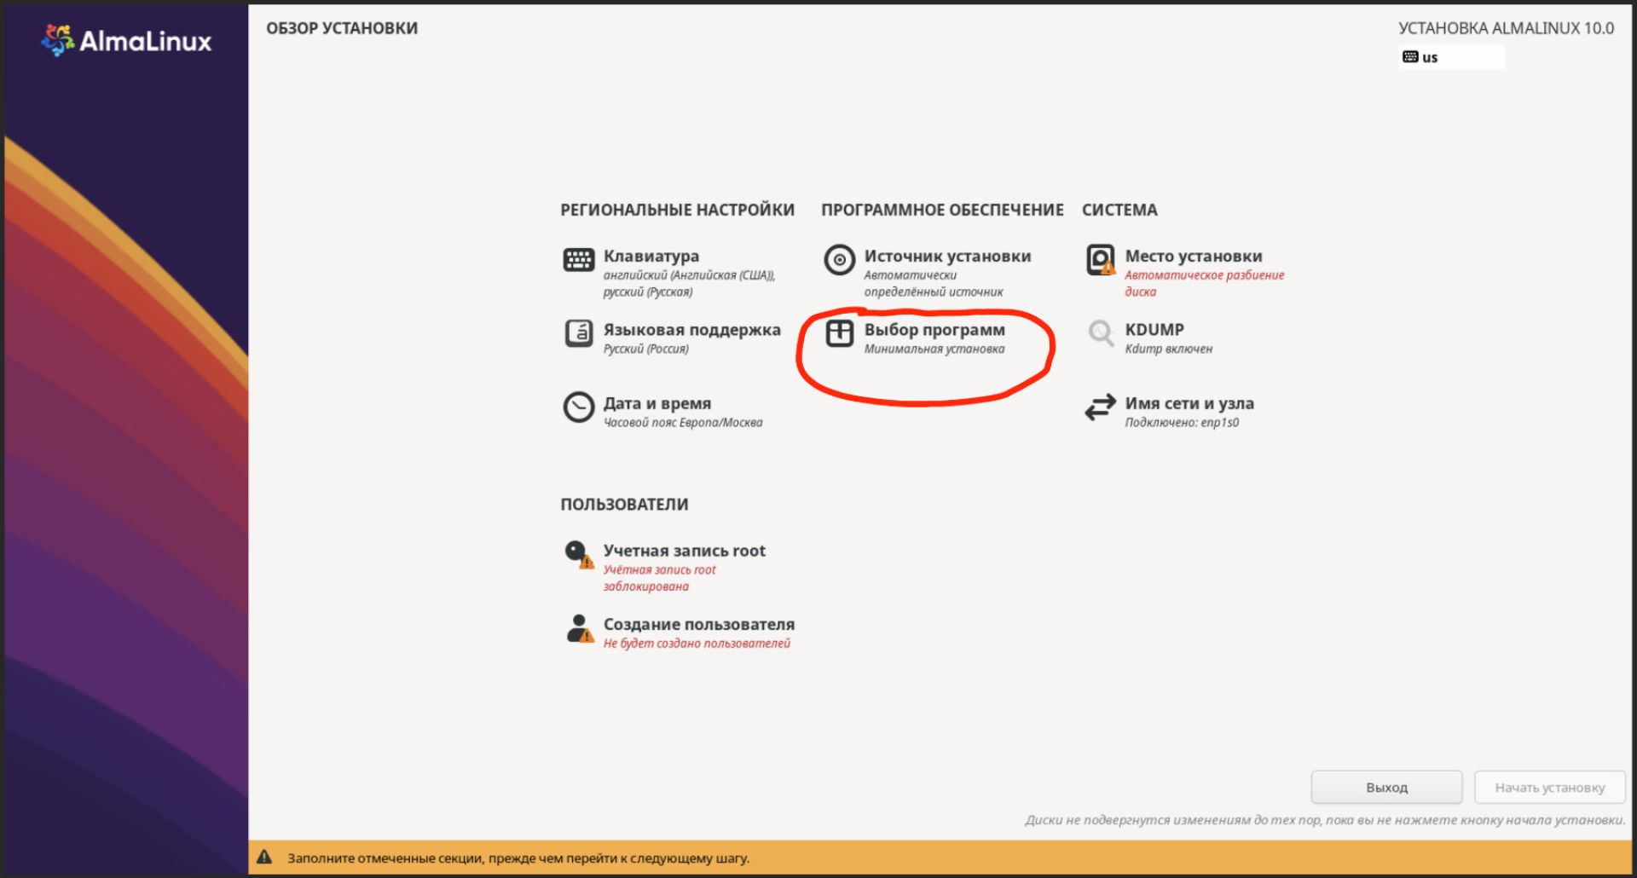Click the package icon for Выбор программ
The height and width of the screenshot is (878, 1637).
839,333
